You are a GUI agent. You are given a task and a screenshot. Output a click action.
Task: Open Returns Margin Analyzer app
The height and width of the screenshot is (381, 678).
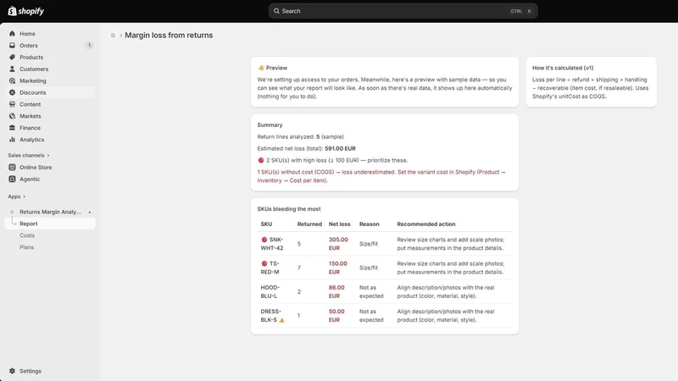(x=50, y=212)
